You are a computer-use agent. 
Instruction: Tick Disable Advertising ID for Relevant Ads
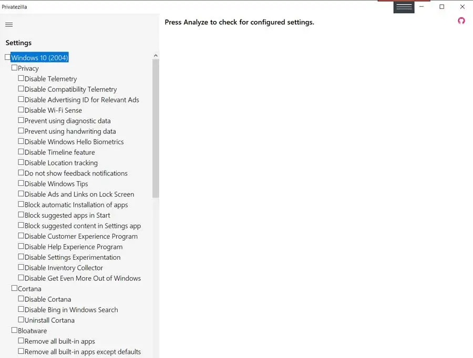click(21, 99)
